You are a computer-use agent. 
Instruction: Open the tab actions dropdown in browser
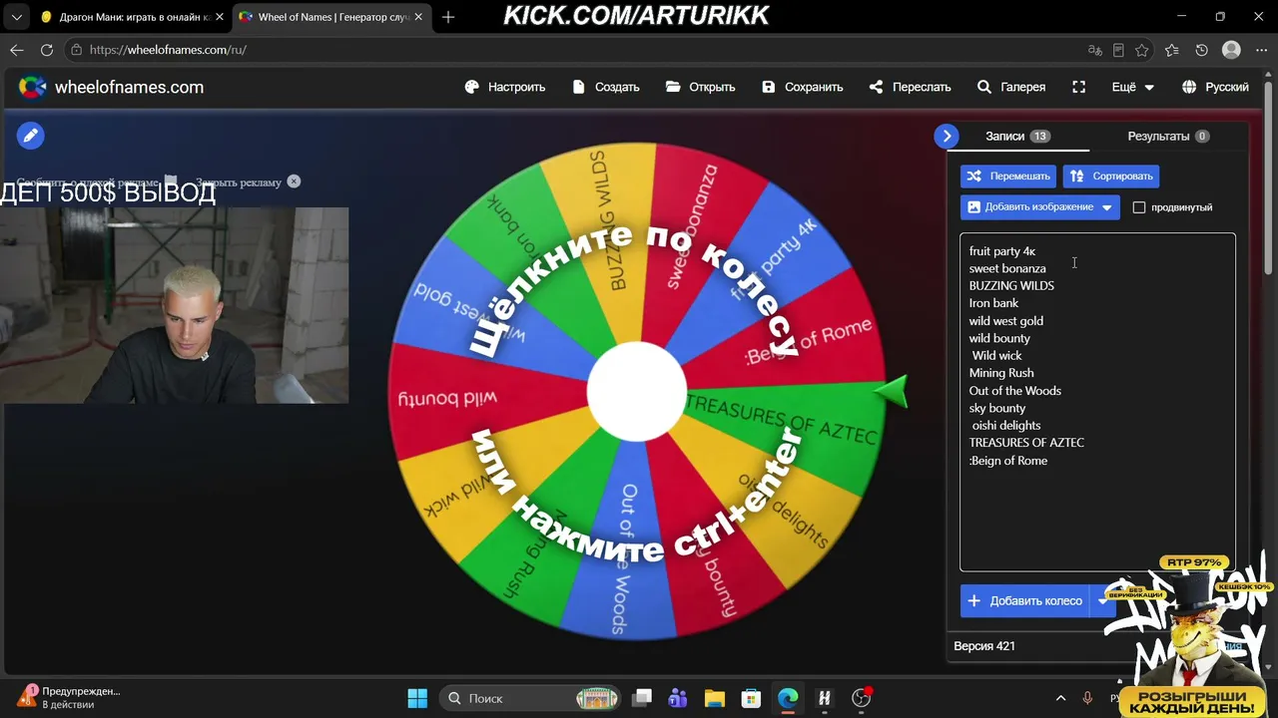(16, 17)
